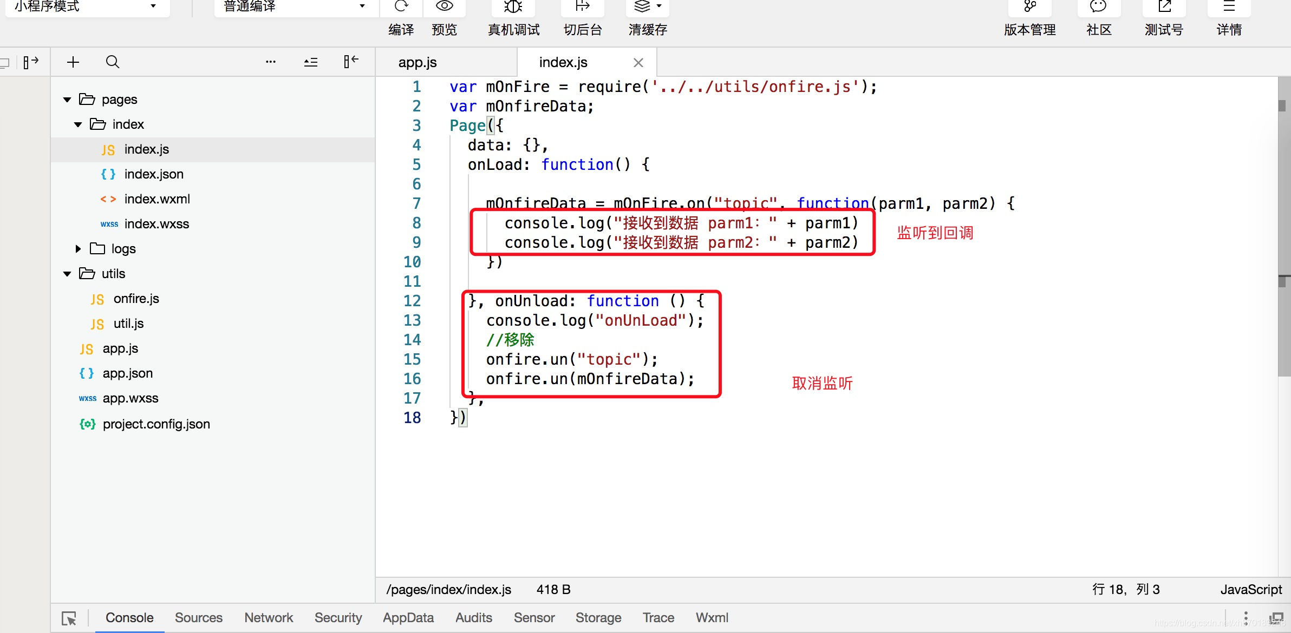Switch to the app.js editor tab

coord(418,62)
